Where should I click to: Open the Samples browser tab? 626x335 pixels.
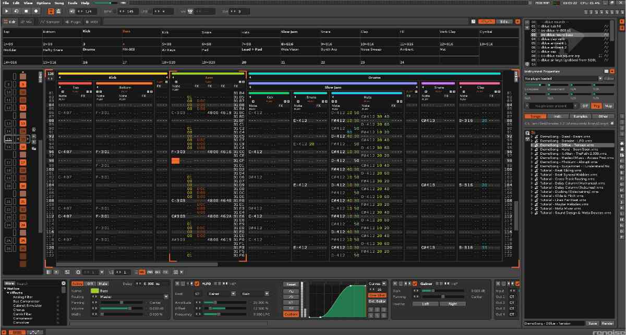click(x=580, y=116)
